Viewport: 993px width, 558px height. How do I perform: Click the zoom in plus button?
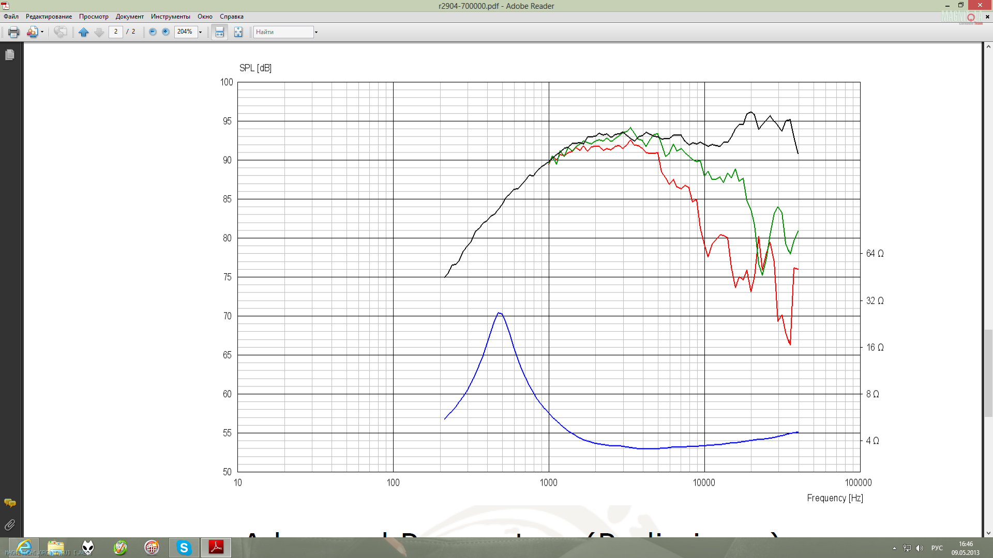pos(165,32)
